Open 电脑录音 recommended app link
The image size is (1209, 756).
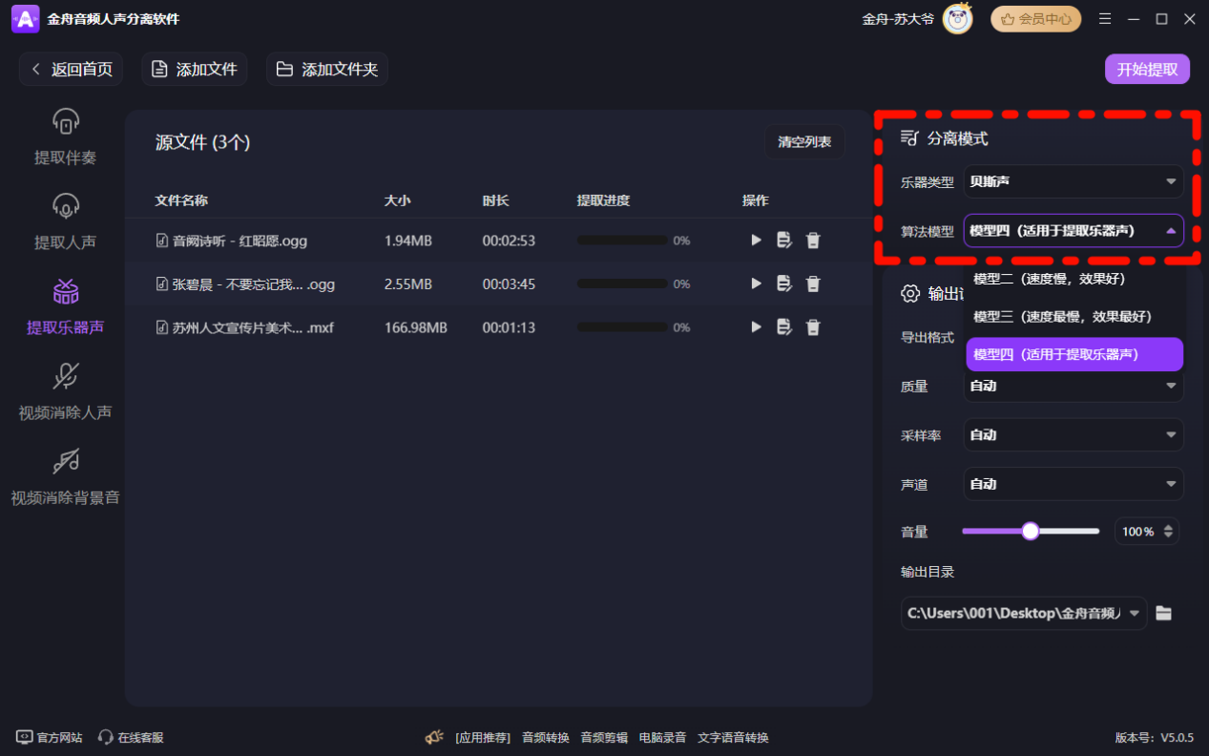pyautogui.click(x=662, y=738)
